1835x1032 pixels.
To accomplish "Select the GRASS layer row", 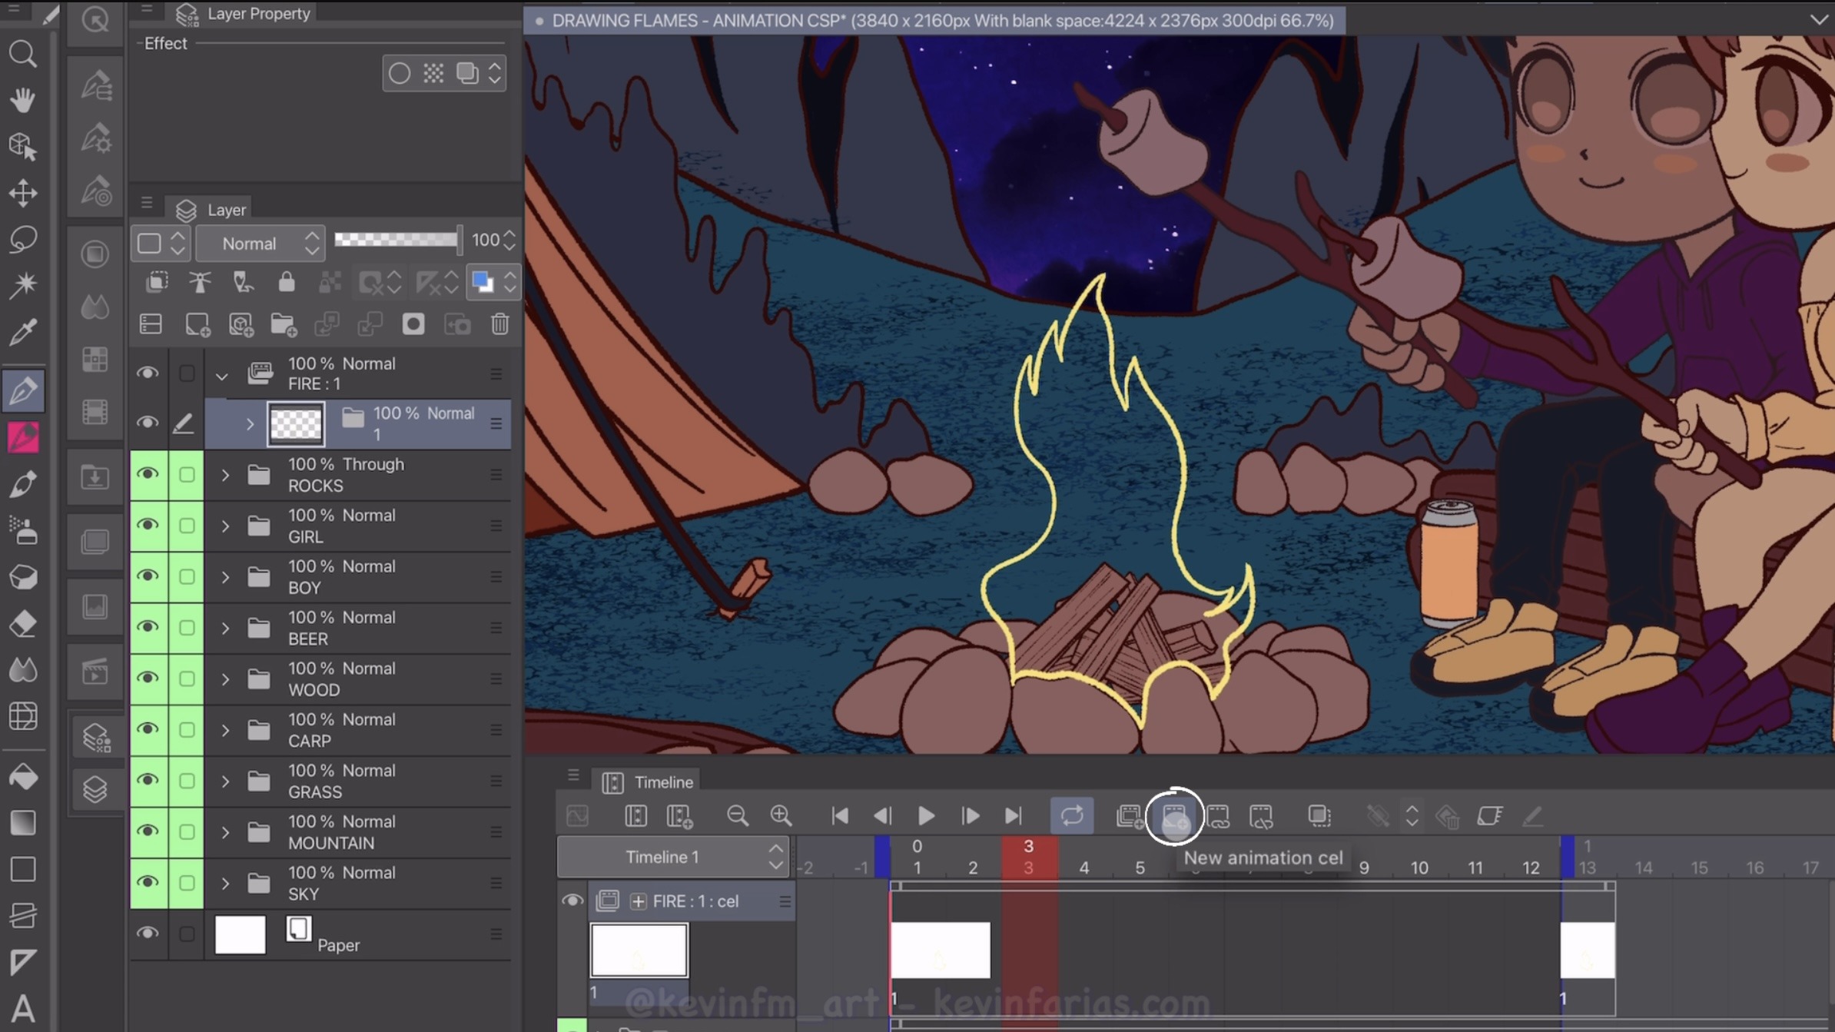I will [321, 781].
